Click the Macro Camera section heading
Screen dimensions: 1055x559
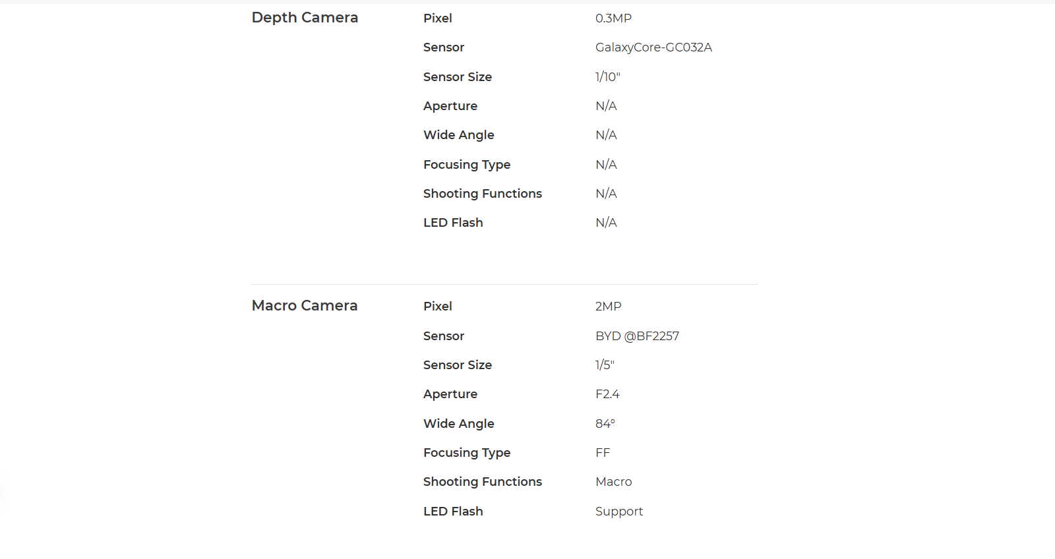coord(305,306)
